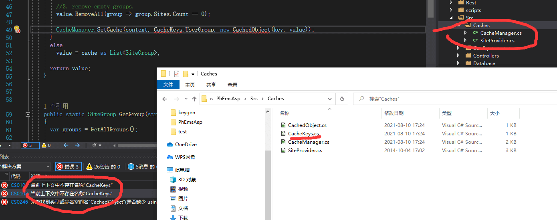Screen dimensions: 557x220
Task: Open the CacheKeys.cs file in Explorer
Action: pyautogui.click(x=303, y=134)
